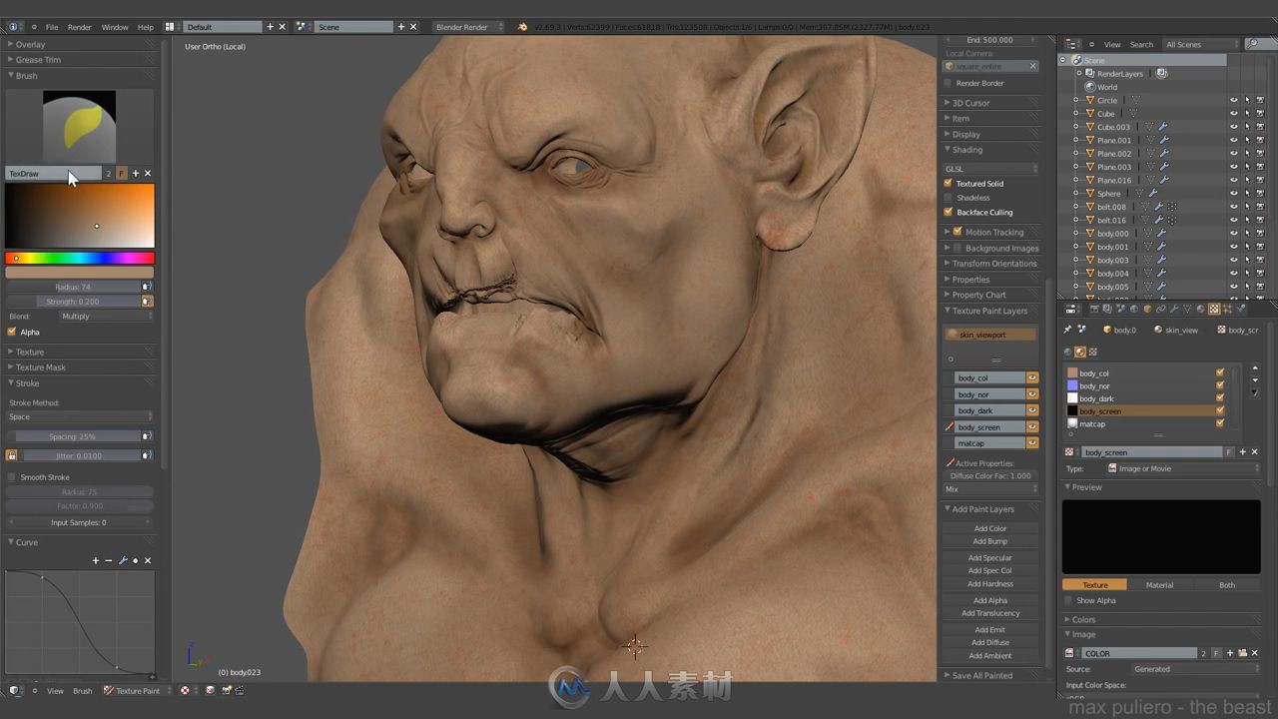Open the World tab in properties editor

(1134, 310)
